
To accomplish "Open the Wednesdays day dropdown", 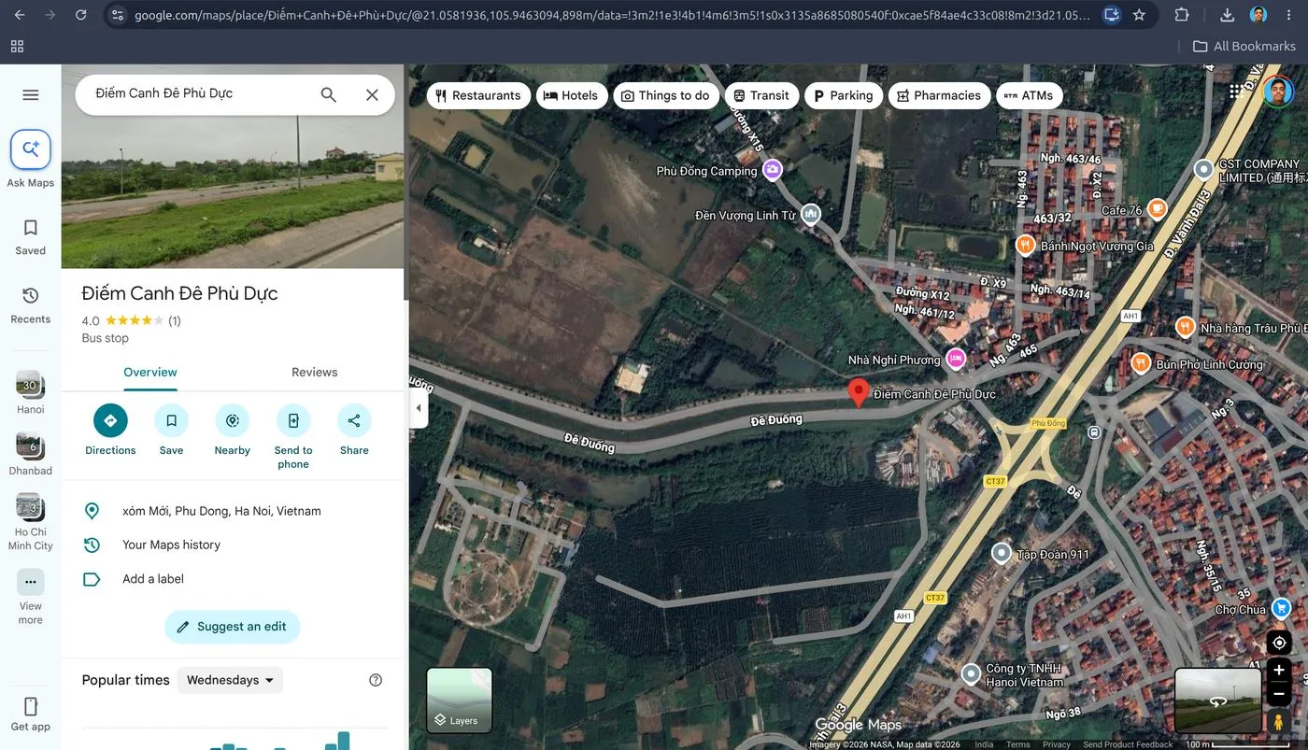I will point(230,680).
